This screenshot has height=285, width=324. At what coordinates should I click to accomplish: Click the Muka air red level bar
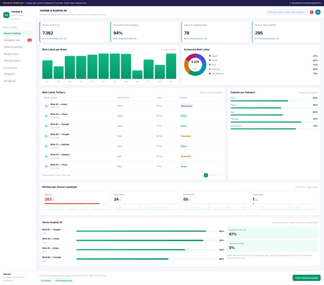(76, 204)
